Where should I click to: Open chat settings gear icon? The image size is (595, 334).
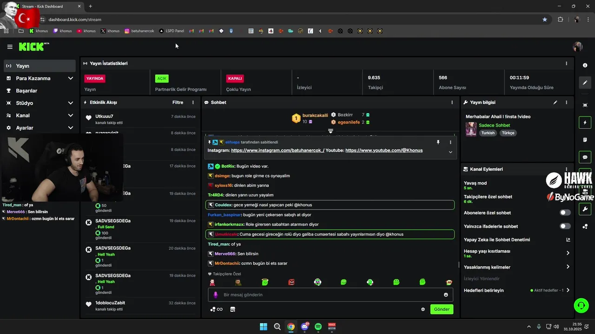[x=423, y=309]
